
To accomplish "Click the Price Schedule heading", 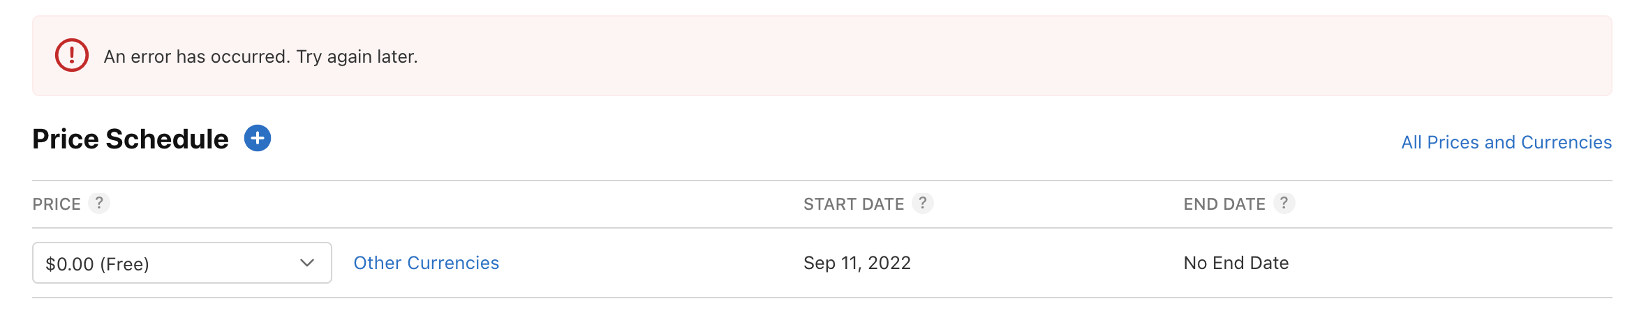I will pyautogui.click(x=131, y=139).
